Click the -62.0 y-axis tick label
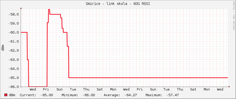The height and width of the screenshot is (99, 236). (14, 51)
